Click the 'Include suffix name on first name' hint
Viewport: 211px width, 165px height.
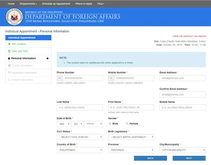pos(124,112)
